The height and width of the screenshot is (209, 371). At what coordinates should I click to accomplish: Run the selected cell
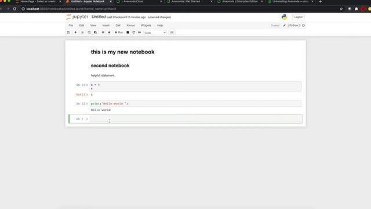click(119, 33)
